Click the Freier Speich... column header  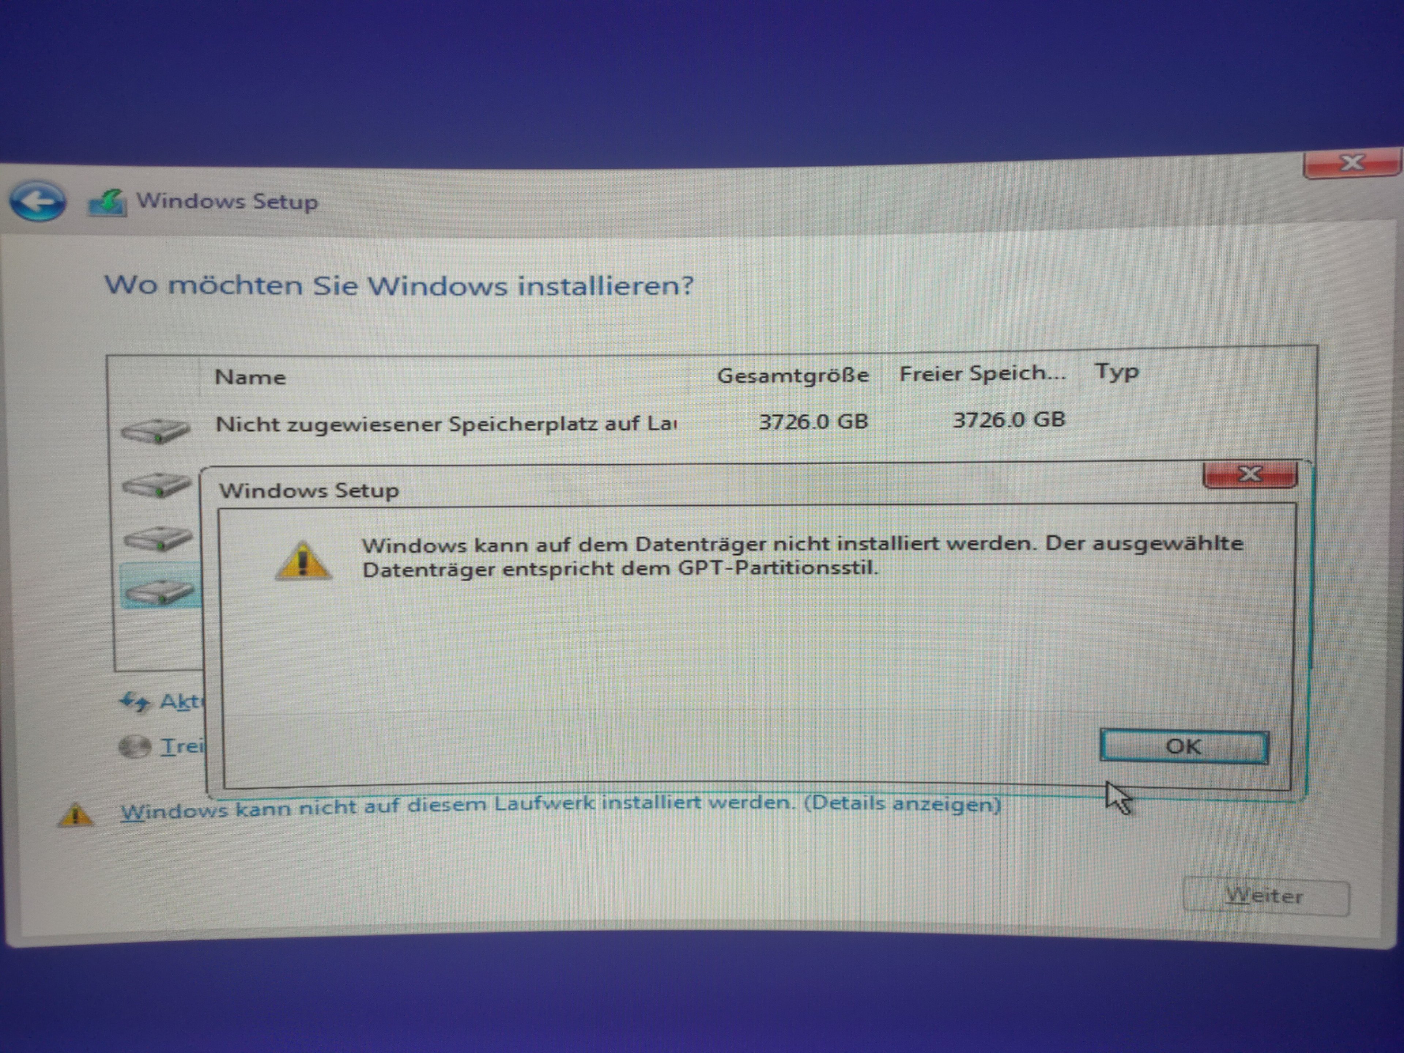coord(982,373)
